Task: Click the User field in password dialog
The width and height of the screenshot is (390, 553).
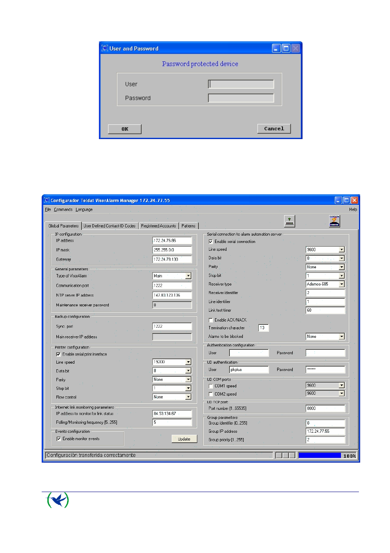Action: point(241,84)
